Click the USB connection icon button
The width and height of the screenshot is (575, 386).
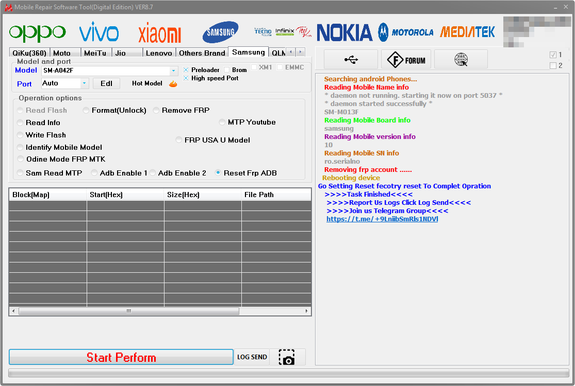tap(351, 59)
